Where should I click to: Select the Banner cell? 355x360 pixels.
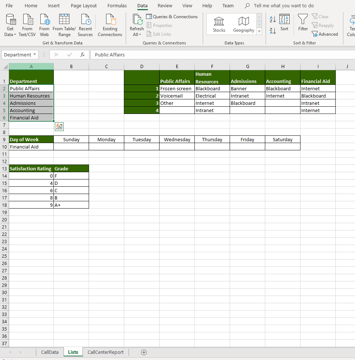pos(247,88)
